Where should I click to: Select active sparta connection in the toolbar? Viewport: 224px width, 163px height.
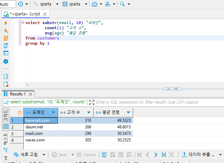[x=42, y=4]
